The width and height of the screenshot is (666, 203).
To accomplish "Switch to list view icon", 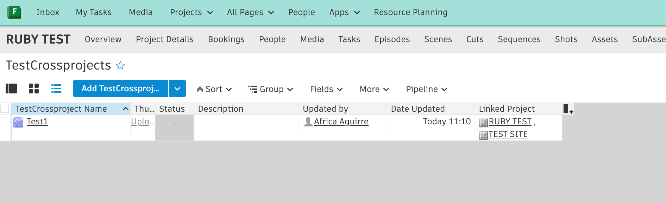I will 56,89.
